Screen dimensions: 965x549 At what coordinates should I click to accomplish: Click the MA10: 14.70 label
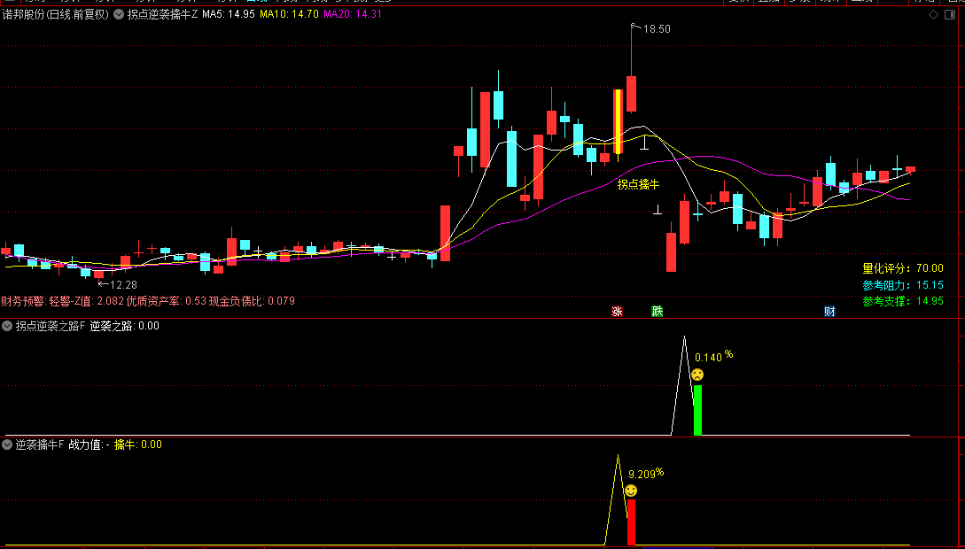[x=289, y=14]
